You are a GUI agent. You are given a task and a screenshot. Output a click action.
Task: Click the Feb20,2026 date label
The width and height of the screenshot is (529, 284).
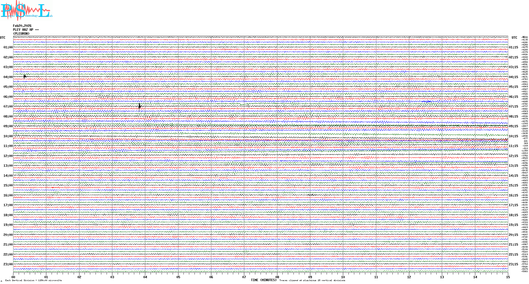(22, 26)
